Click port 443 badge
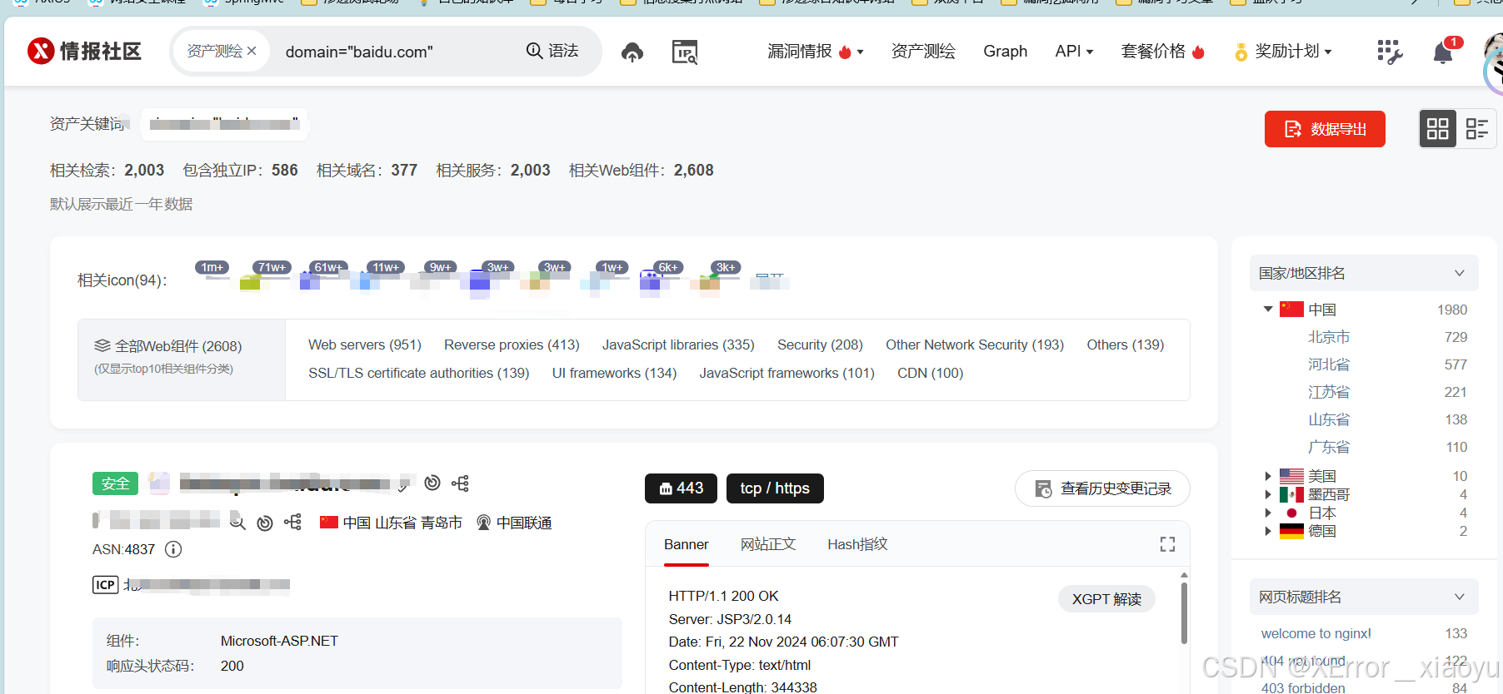The height and width of the screenshot is (694, 1503). (681, 488)
